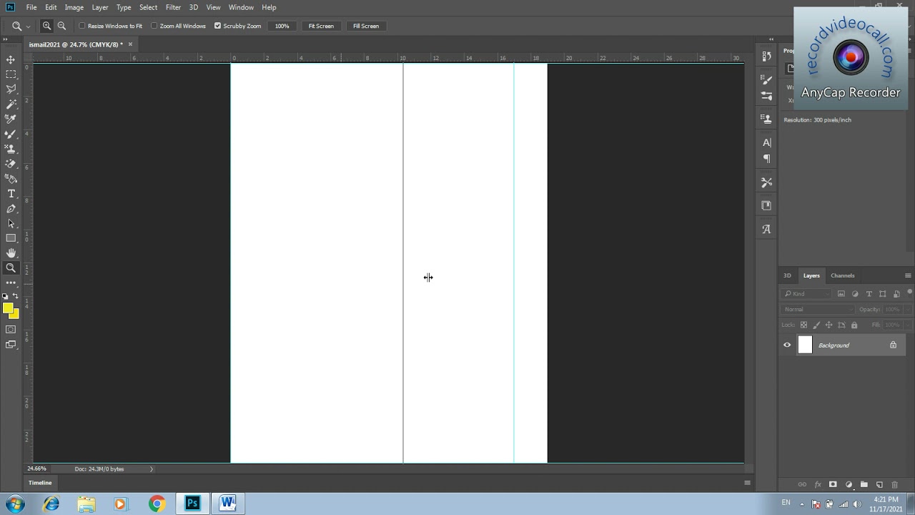Open the Layer menu
This screenshot has width=915, height=515.
point(100,7)
